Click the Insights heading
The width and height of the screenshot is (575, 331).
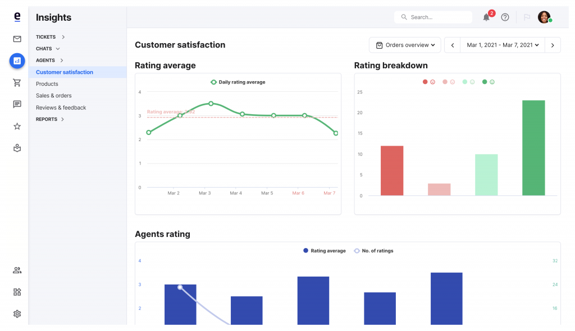(53, 17)
